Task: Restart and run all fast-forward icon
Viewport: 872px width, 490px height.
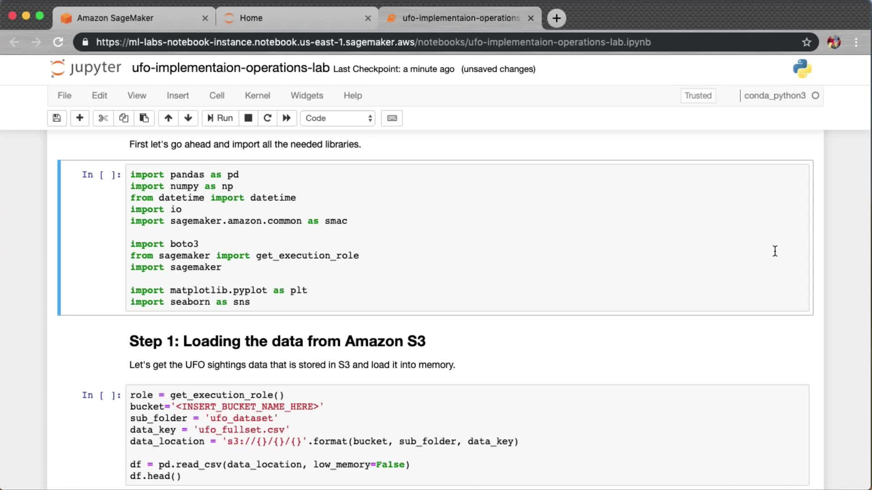Action: pos(287,118)
